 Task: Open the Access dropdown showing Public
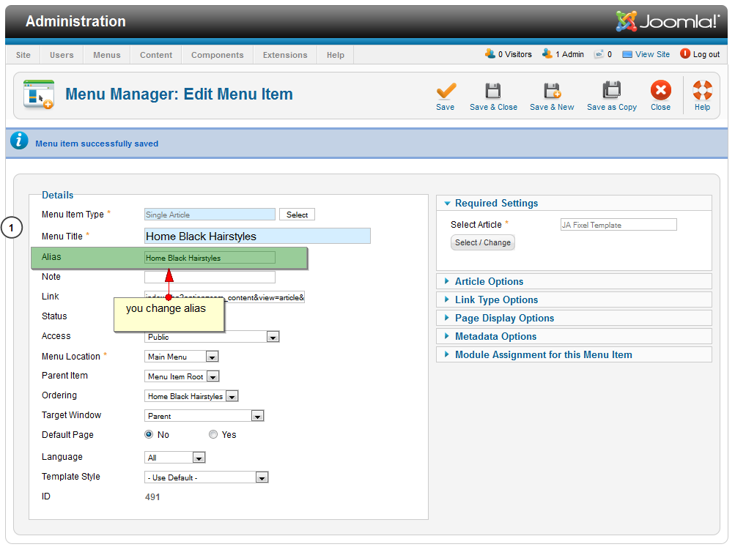pos(212,337)
